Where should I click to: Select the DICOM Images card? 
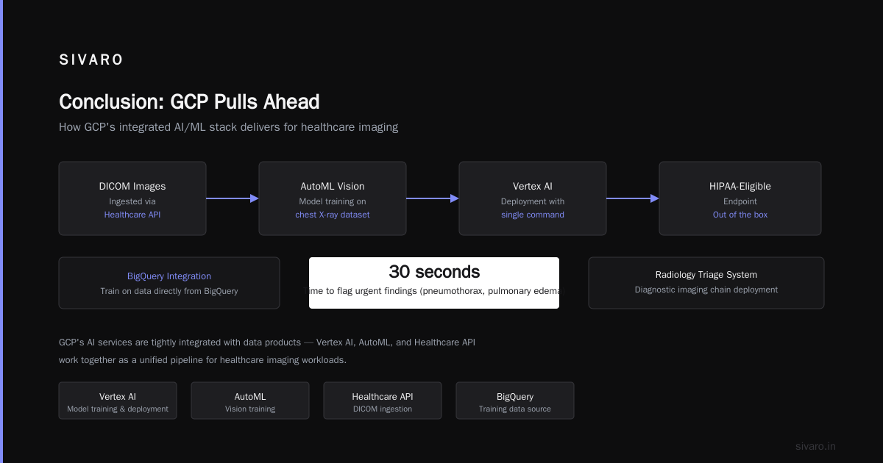pos(132,198)
